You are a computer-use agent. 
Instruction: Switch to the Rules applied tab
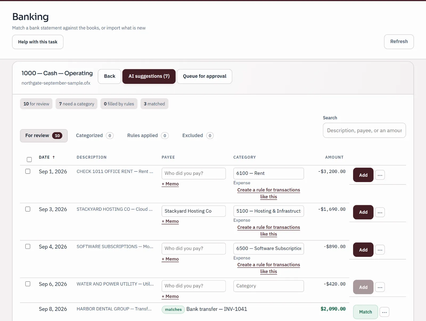click(148, 136)
